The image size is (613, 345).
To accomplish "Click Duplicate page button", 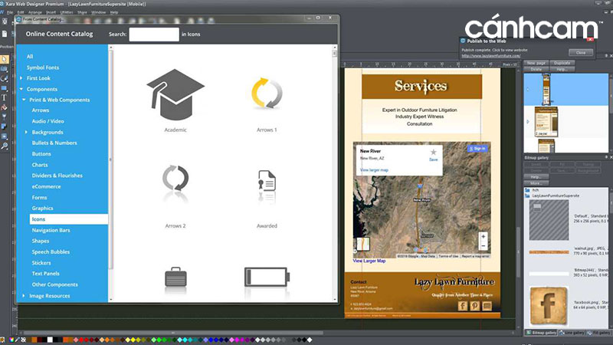I will (x=562, y=63).
